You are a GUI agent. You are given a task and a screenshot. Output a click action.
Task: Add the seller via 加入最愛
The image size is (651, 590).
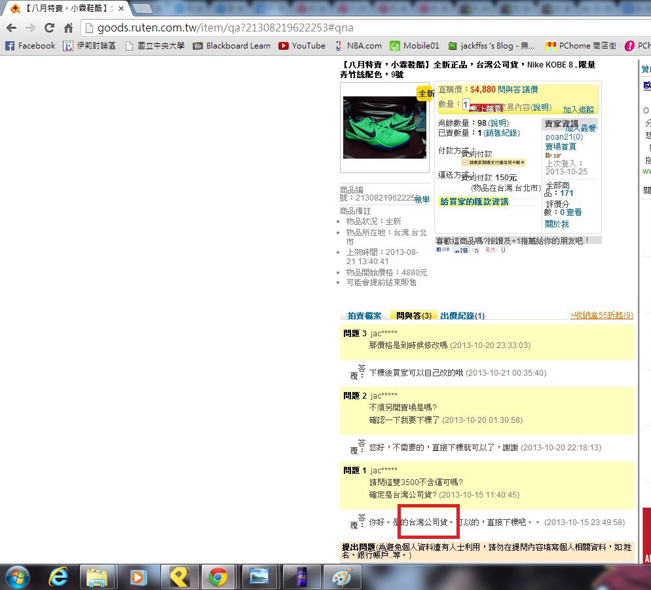(580, 128)
